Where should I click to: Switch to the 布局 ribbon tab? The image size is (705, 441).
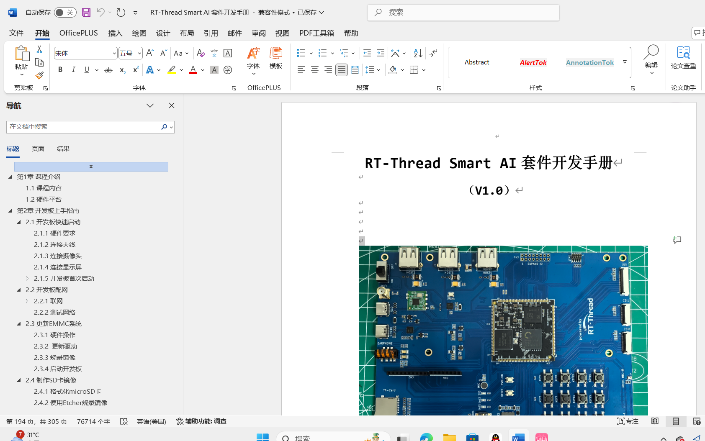[x=187, y=33]
